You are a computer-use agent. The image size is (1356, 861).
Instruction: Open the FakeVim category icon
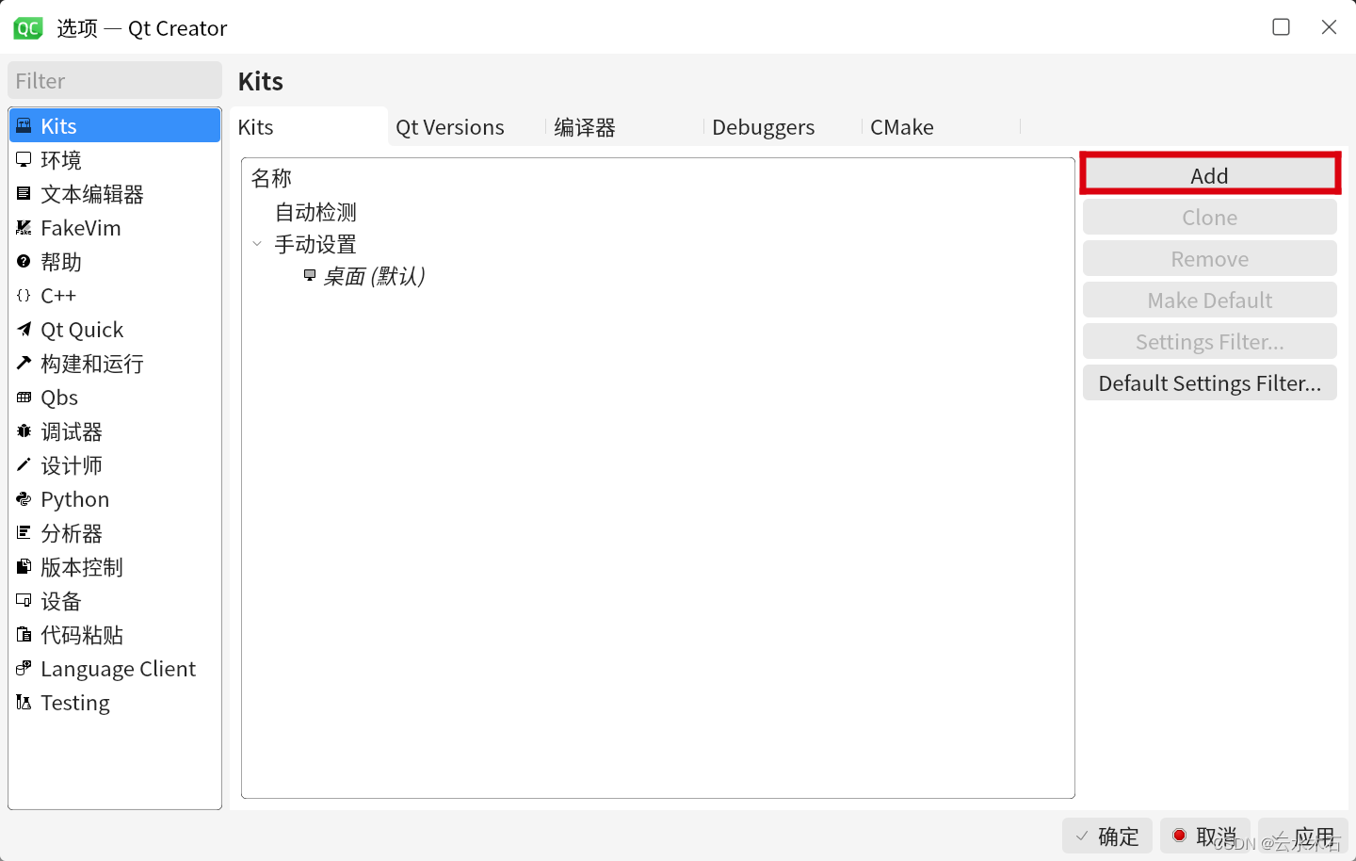(x=24, y=227)
